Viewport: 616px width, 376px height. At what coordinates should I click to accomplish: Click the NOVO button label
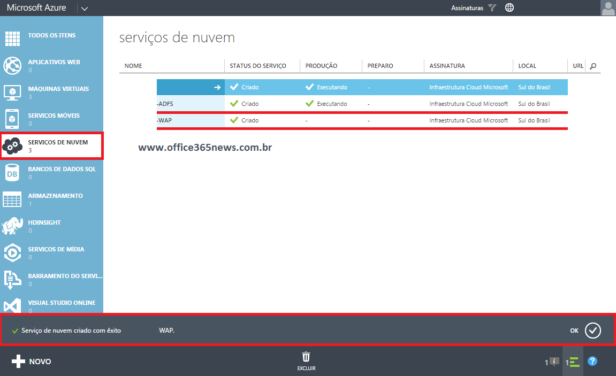[40, 362]
